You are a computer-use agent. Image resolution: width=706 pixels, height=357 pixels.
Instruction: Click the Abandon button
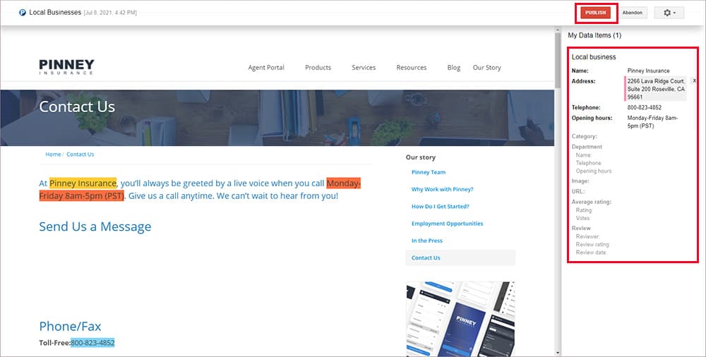click(x=632, y=13)
